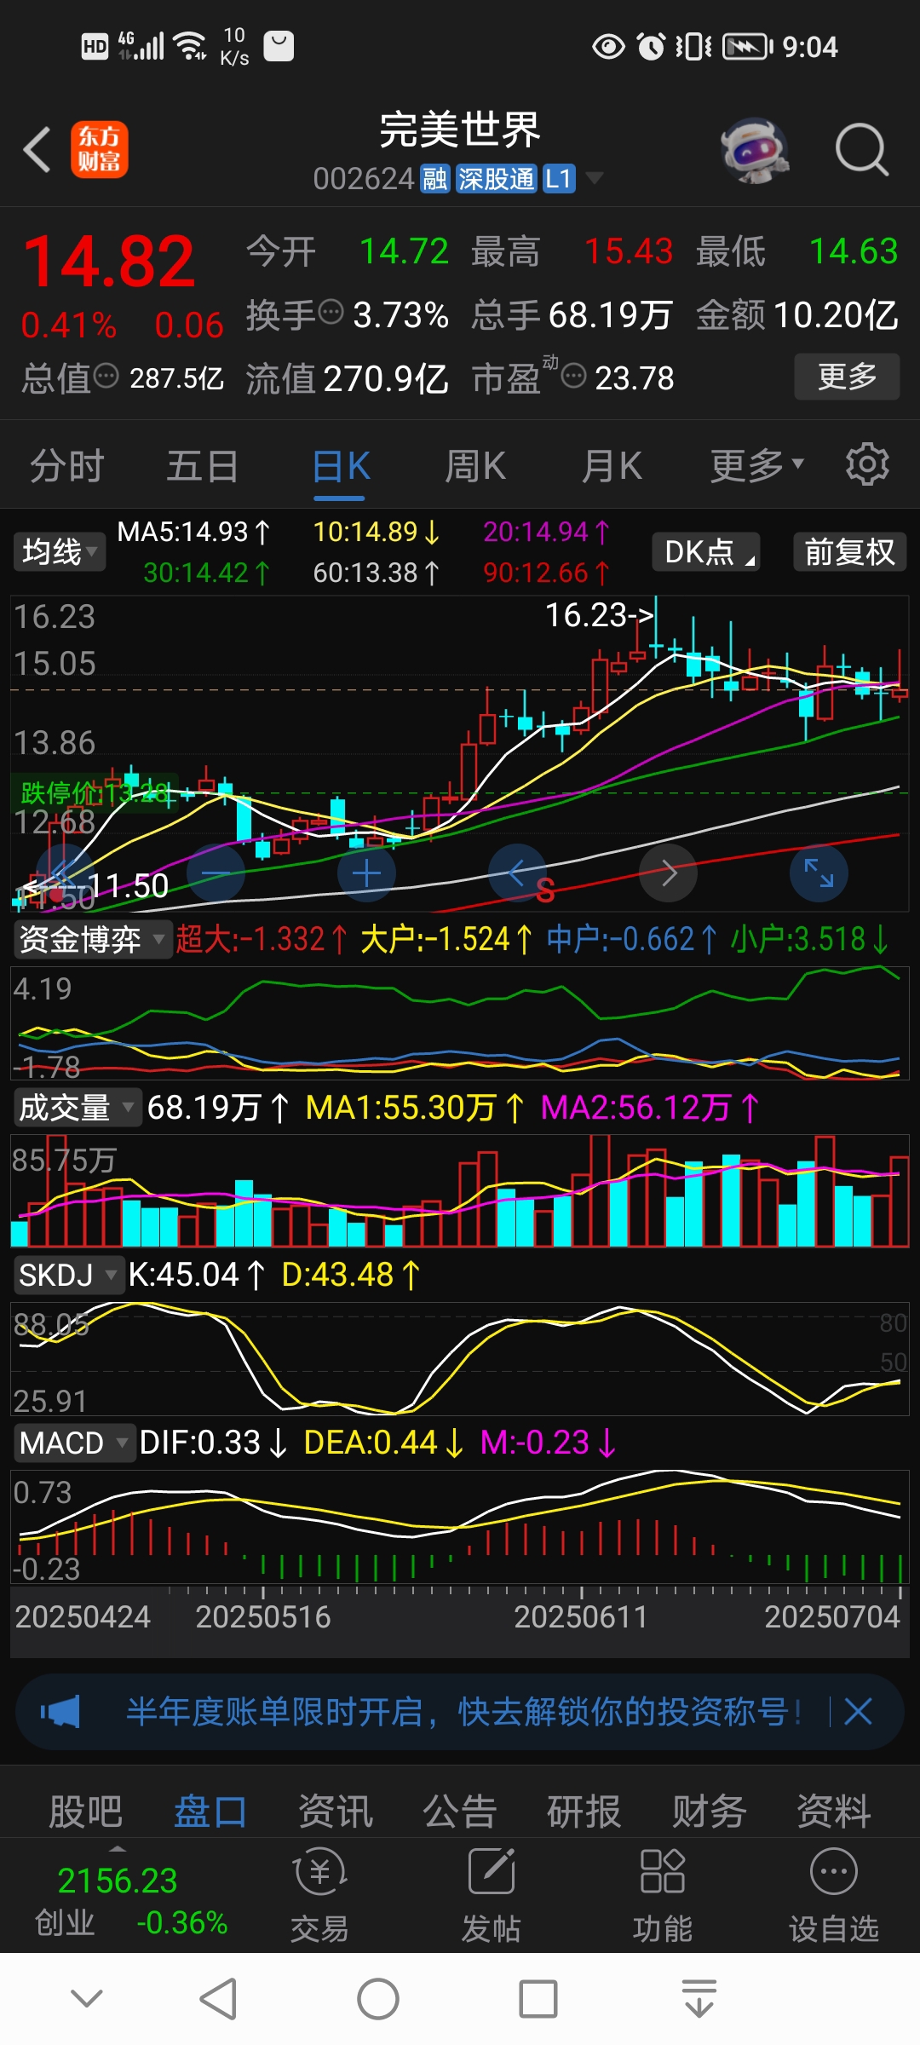The width and height of the screenshot is (920, 2045).
Task: Open the 功能 functions icon
Action: click(x=662, y=1896)
